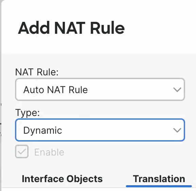Focus the blue-outlined Type combo box
This screenshot has height=191, width=196.
[100, 130]
